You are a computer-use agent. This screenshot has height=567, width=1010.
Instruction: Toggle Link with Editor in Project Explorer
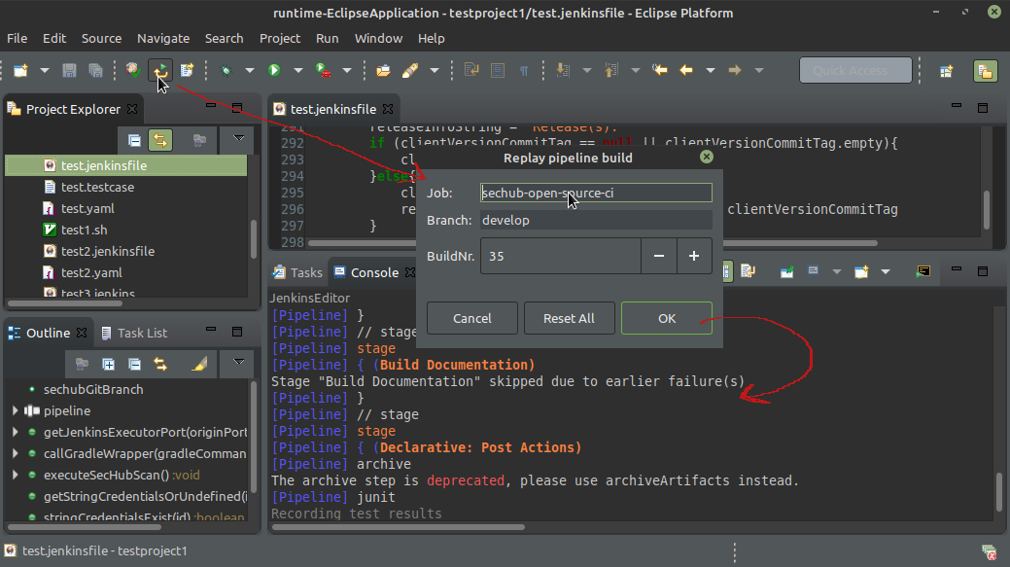(x=160, y=140)
